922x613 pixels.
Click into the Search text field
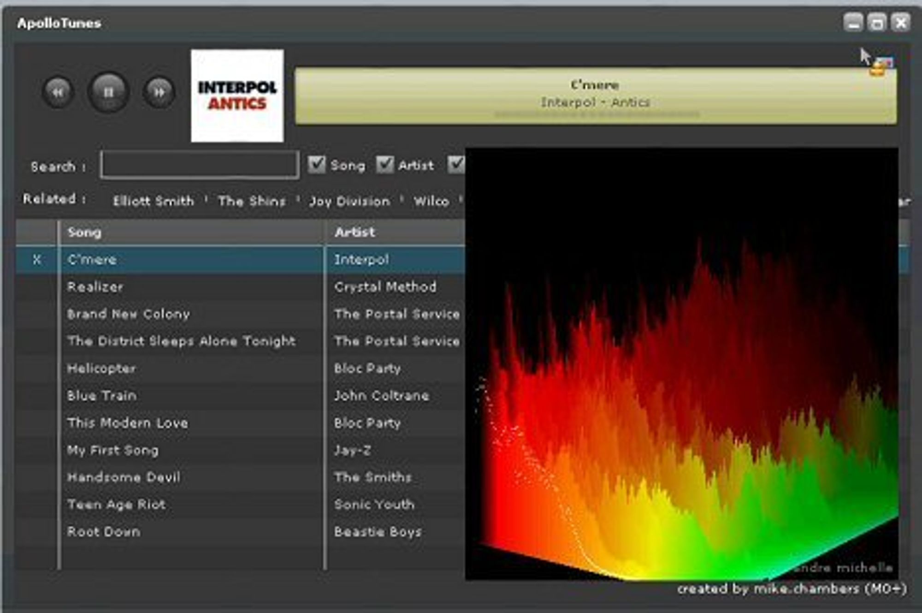click(x=200, y=164)
